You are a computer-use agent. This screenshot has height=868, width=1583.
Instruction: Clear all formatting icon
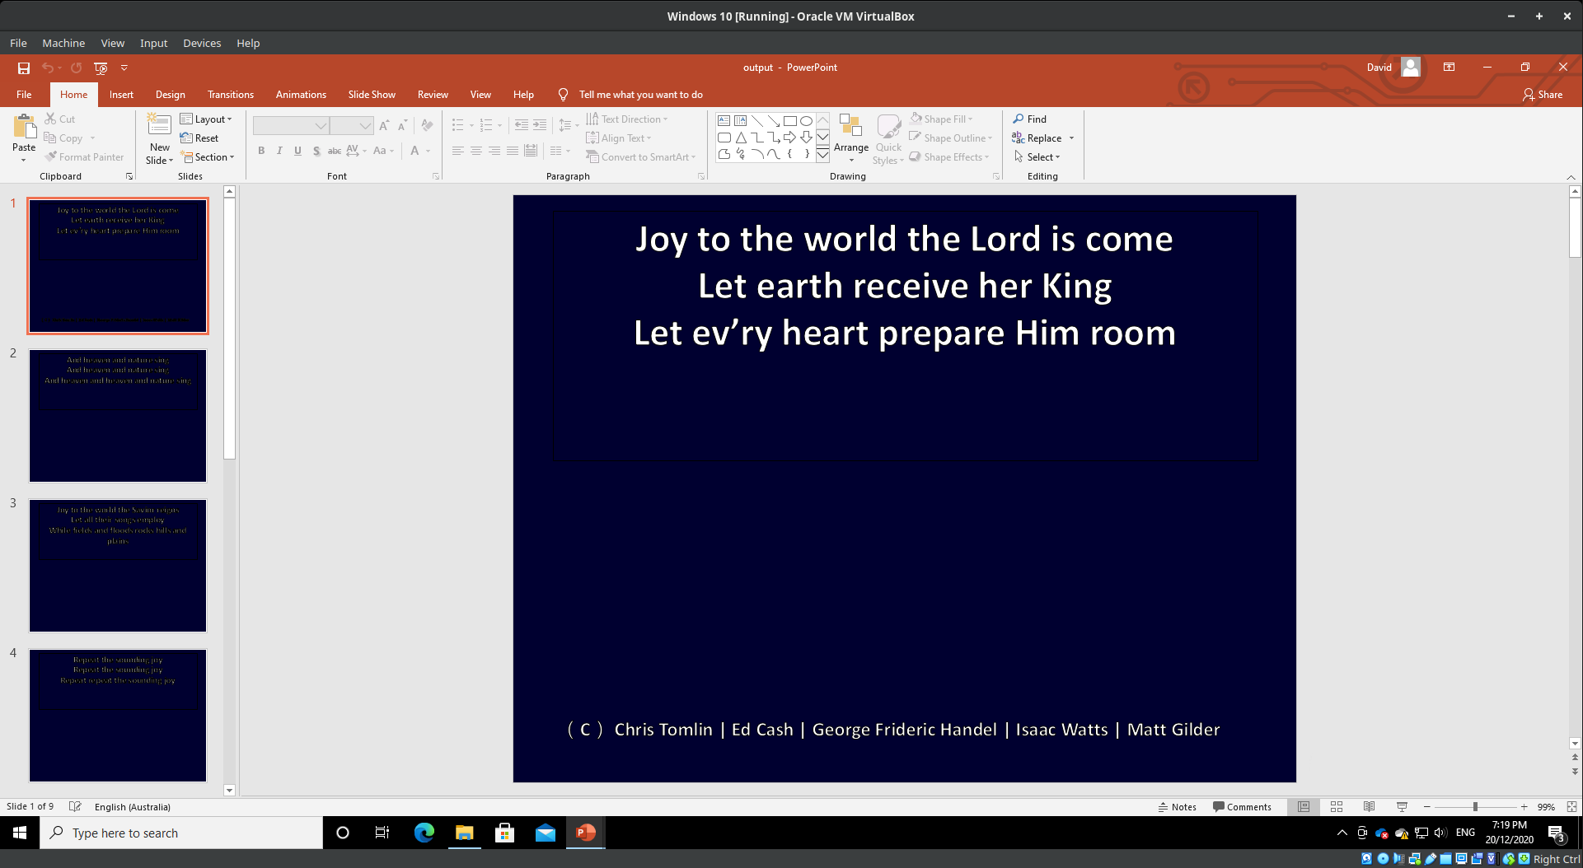coord(427,125)
